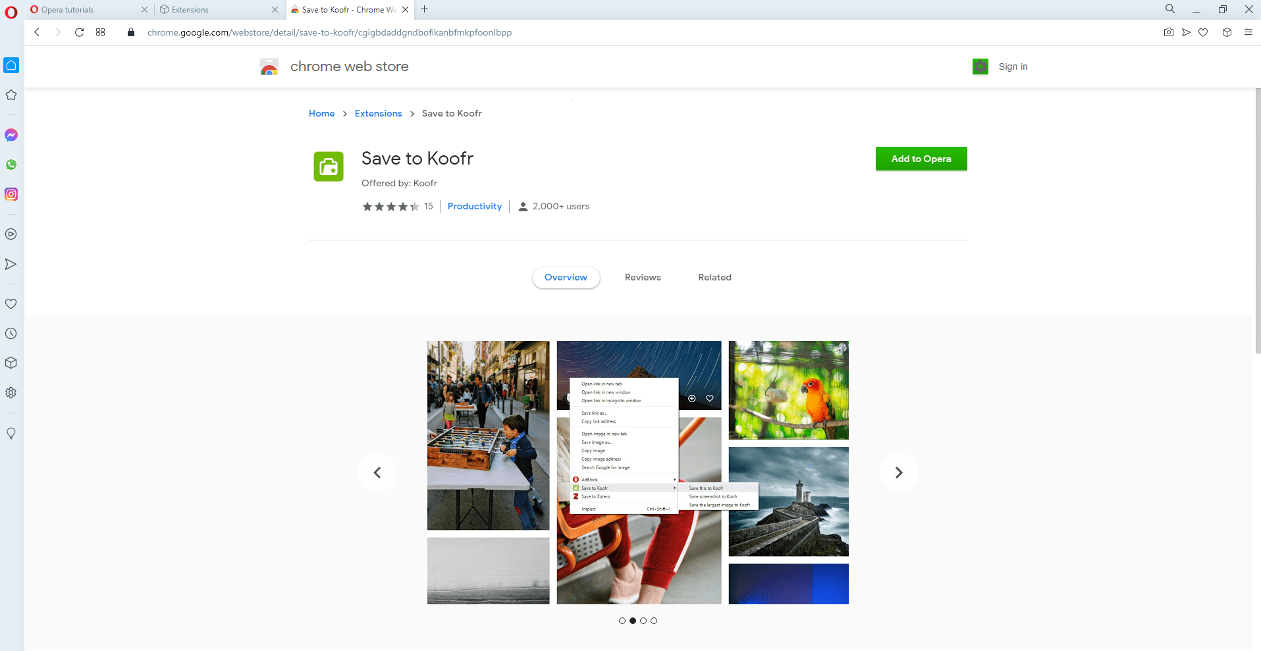The image size is (1261, 651).
Task: Go to Opera sidebar Home icon
Action: pos(11,65)
